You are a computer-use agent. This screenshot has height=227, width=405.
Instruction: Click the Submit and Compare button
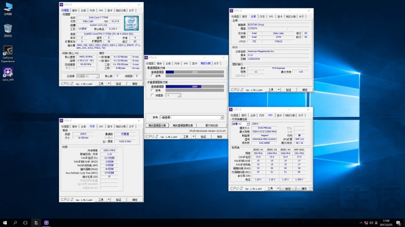point(212,126)
